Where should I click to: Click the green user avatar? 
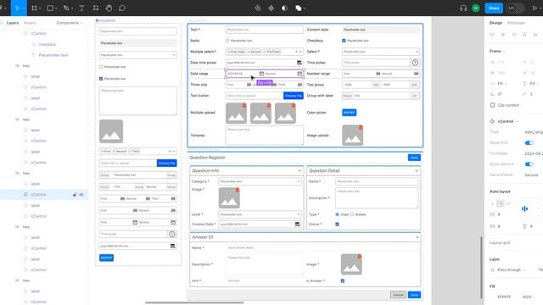(x=476, y=8)
